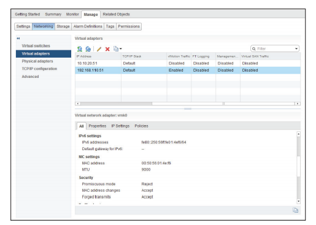This screenshot has height=225, width=316.
Task: Sort by Management column header
Action: click(x=228, y=56)
